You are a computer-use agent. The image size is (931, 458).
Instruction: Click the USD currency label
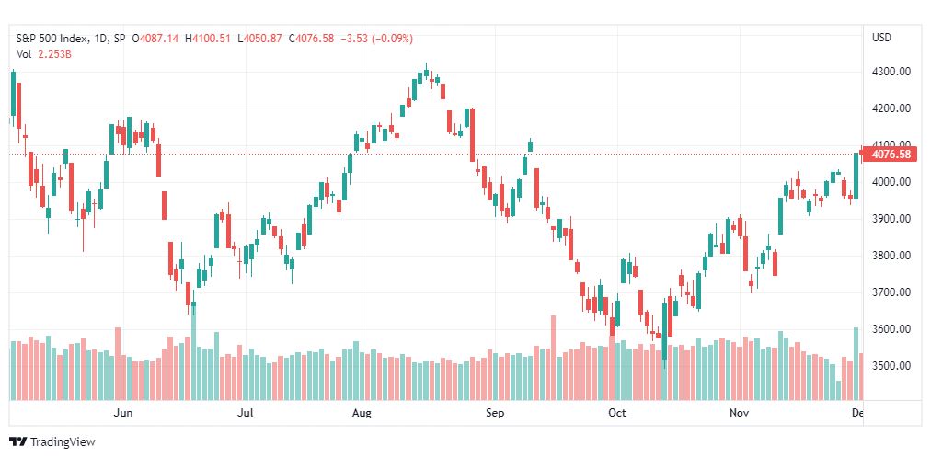(x=881, y=38)
